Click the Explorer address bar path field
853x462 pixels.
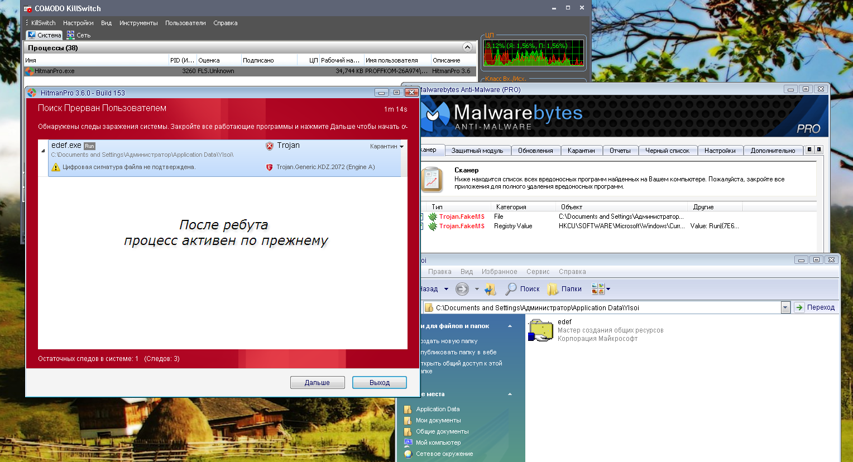(603, 307)
